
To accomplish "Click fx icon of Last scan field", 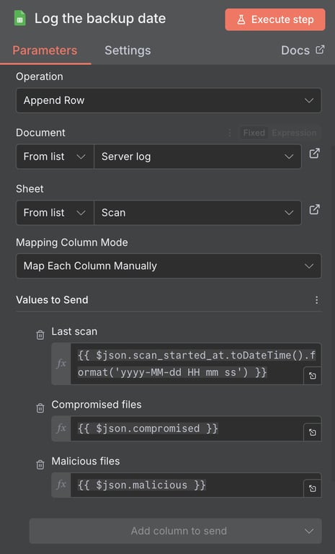I will pos(61,364).
